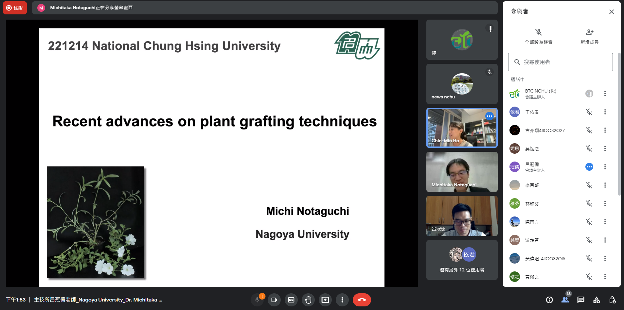Screen dimensions: 624x310
Task: Close the 參與者 panel
Action: click(x=611, y=11)
